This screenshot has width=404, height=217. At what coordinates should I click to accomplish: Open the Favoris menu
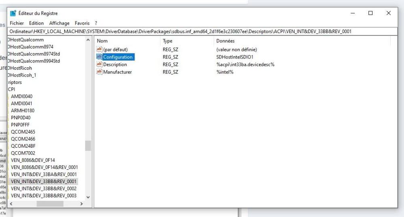tap(82, 23)
